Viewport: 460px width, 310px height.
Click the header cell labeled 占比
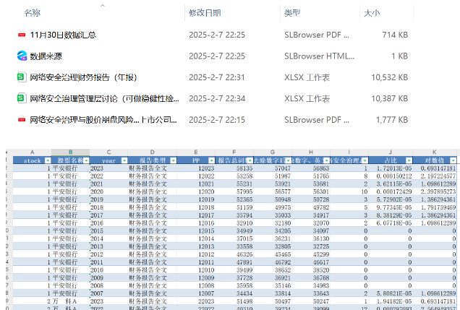tap(391, 160)
